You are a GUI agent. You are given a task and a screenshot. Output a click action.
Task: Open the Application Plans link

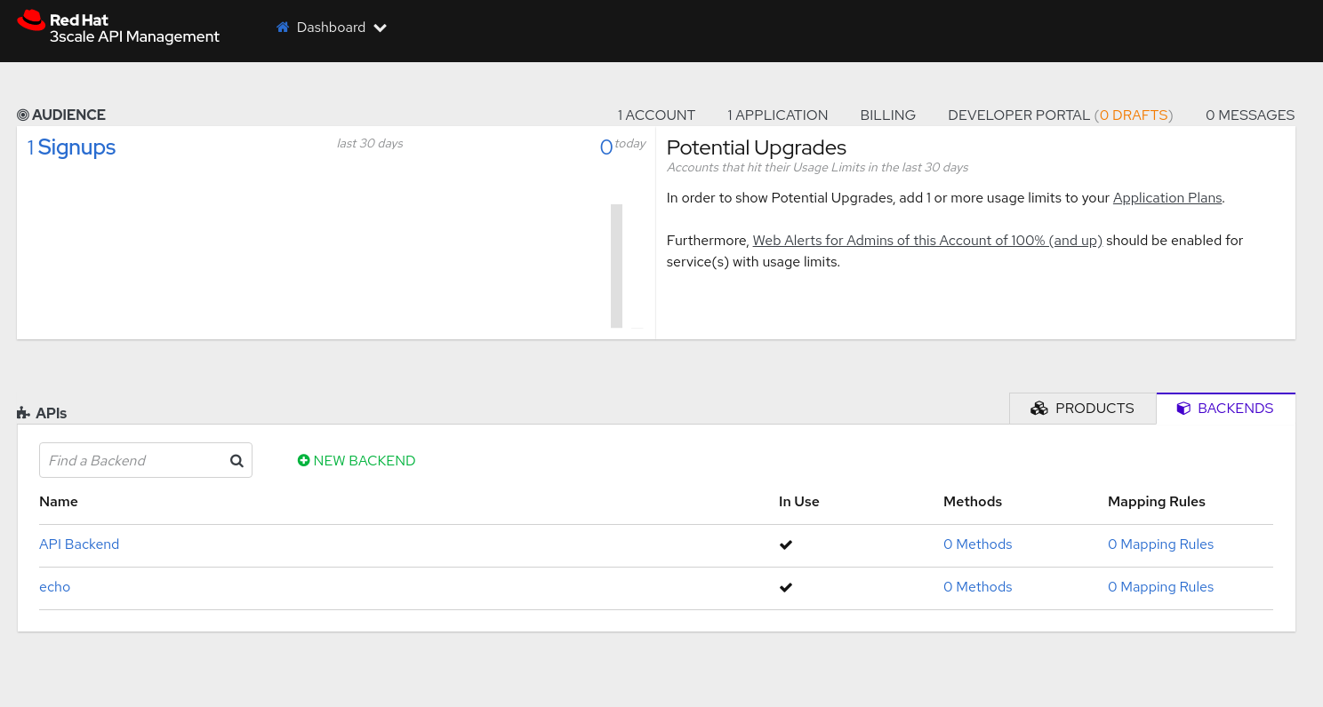pyautogui.click(x=1167, y=198)
